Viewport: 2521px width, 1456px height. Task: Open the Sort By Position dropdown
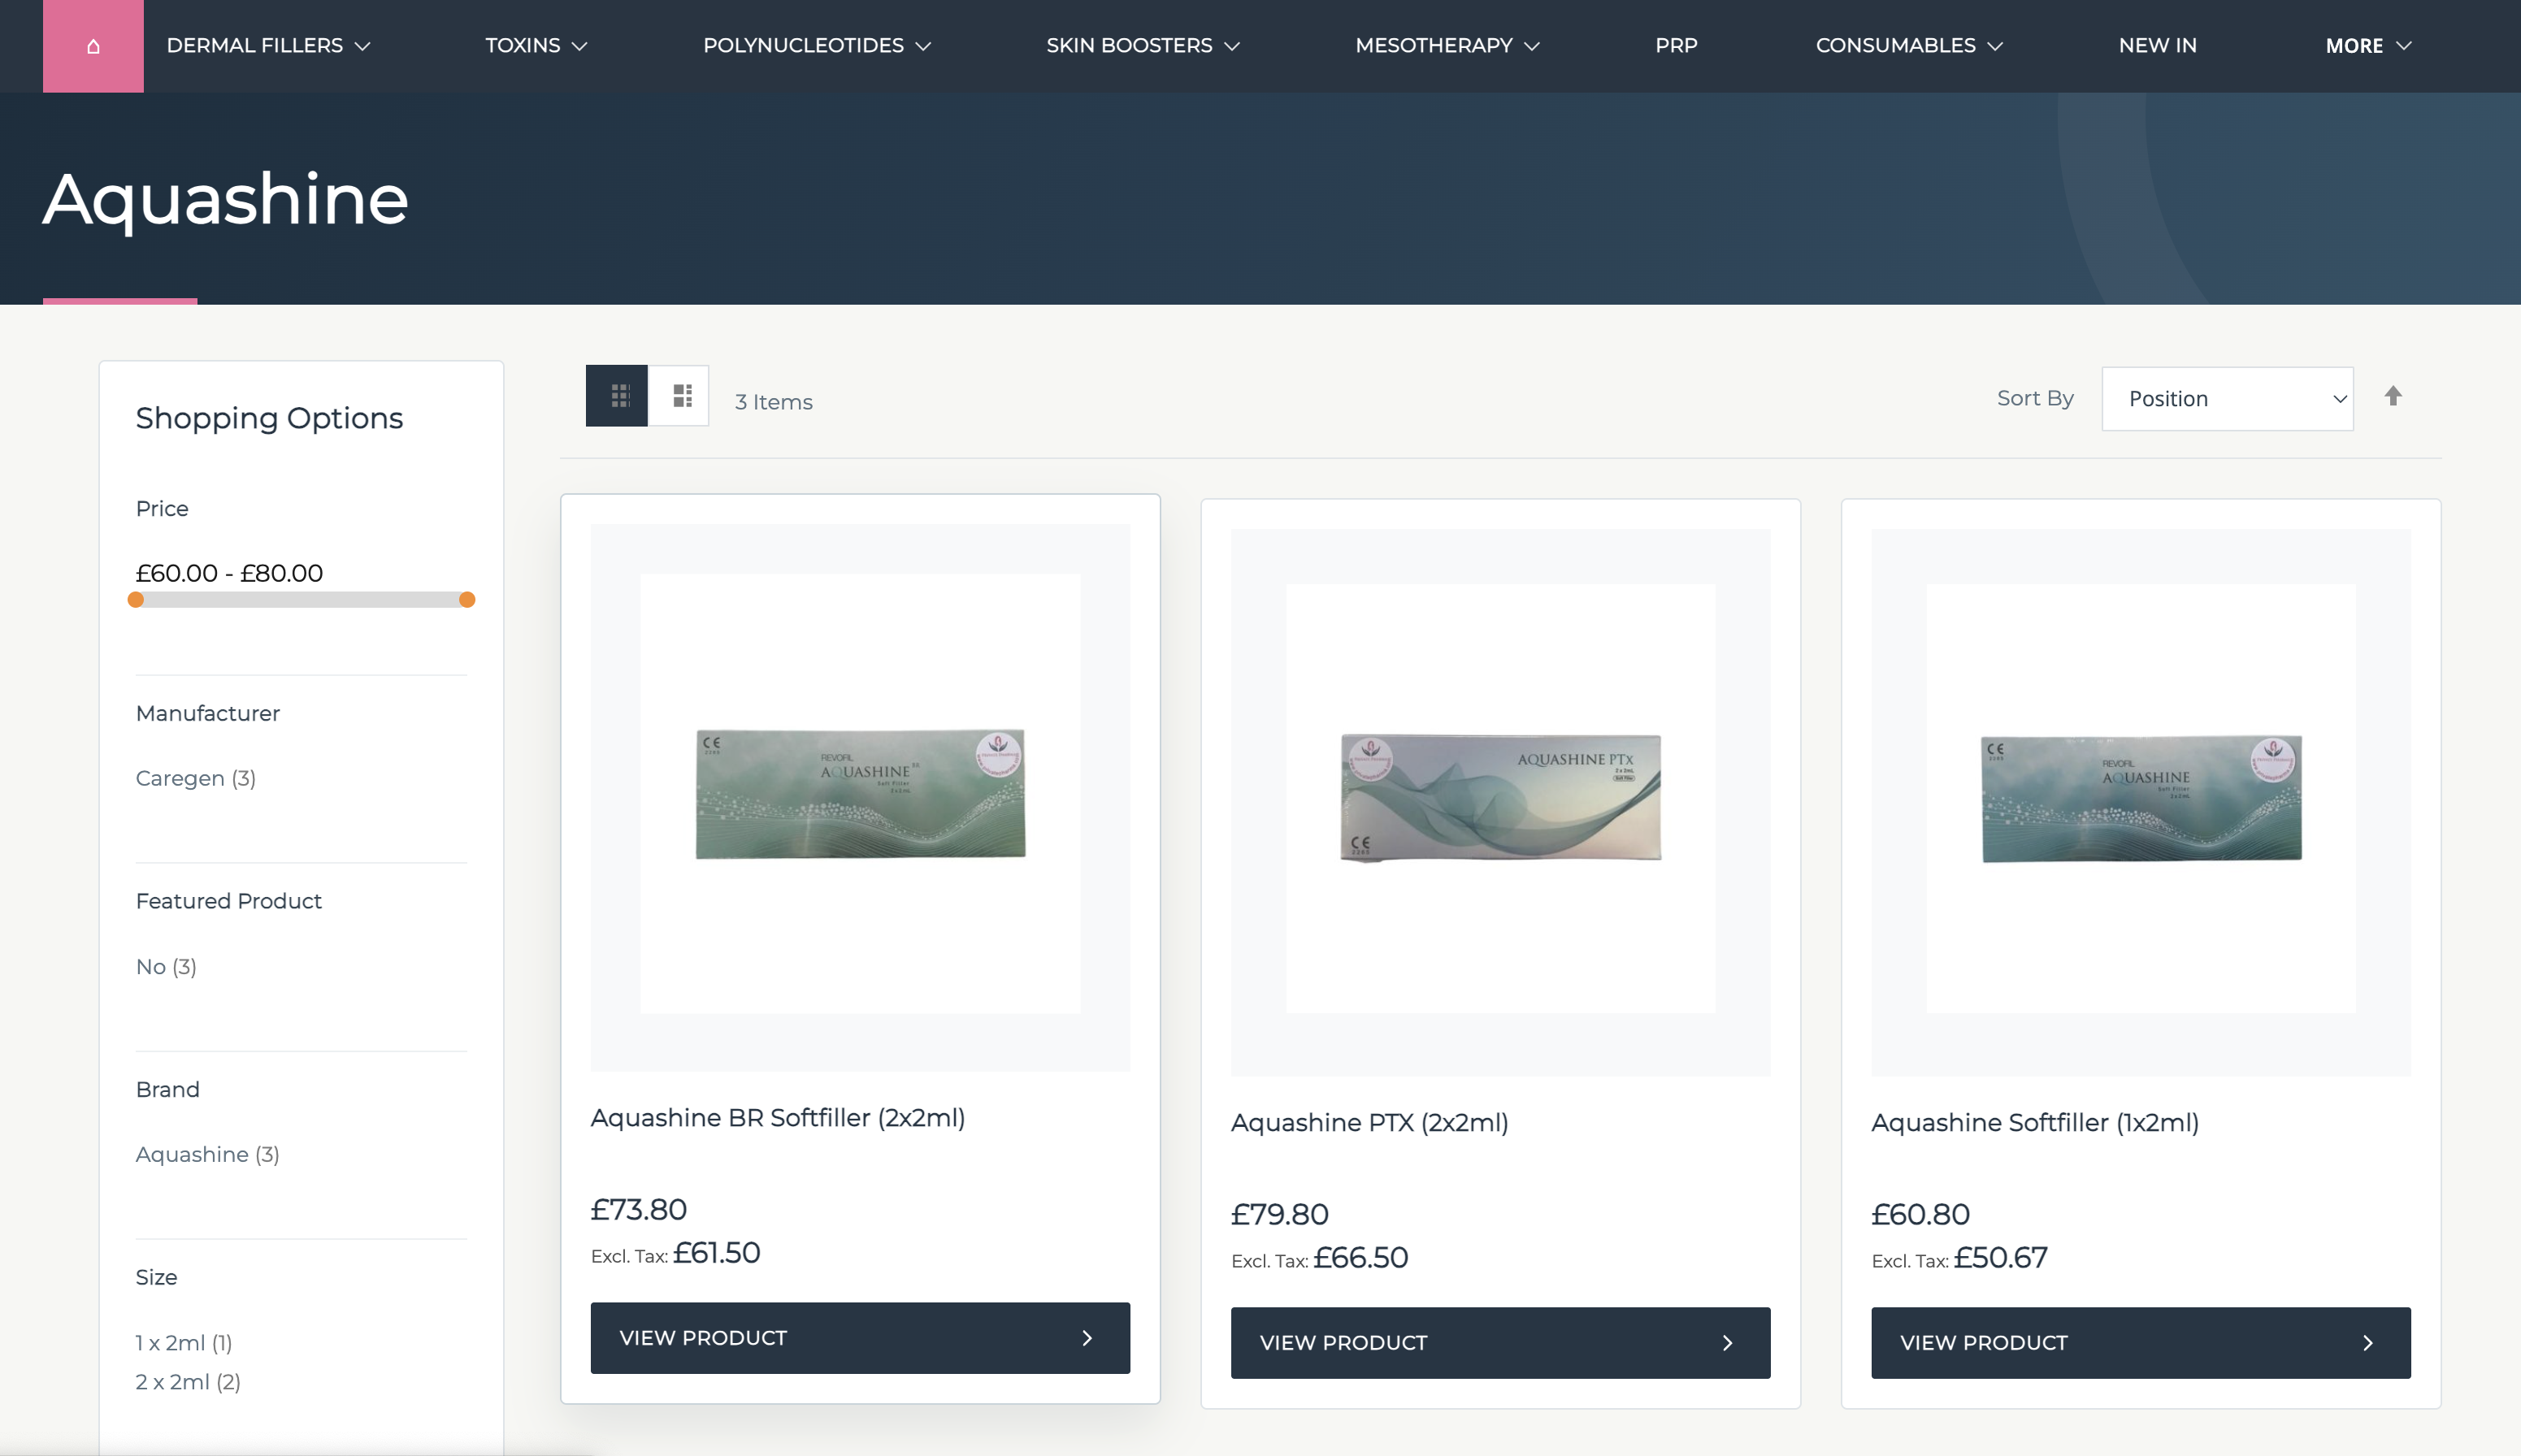[2227, 399]
